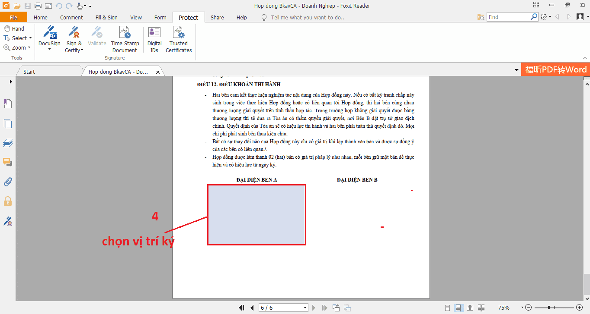Click the zoom slider track
This screenshot has width=590, height=314.
coord(554,308)
